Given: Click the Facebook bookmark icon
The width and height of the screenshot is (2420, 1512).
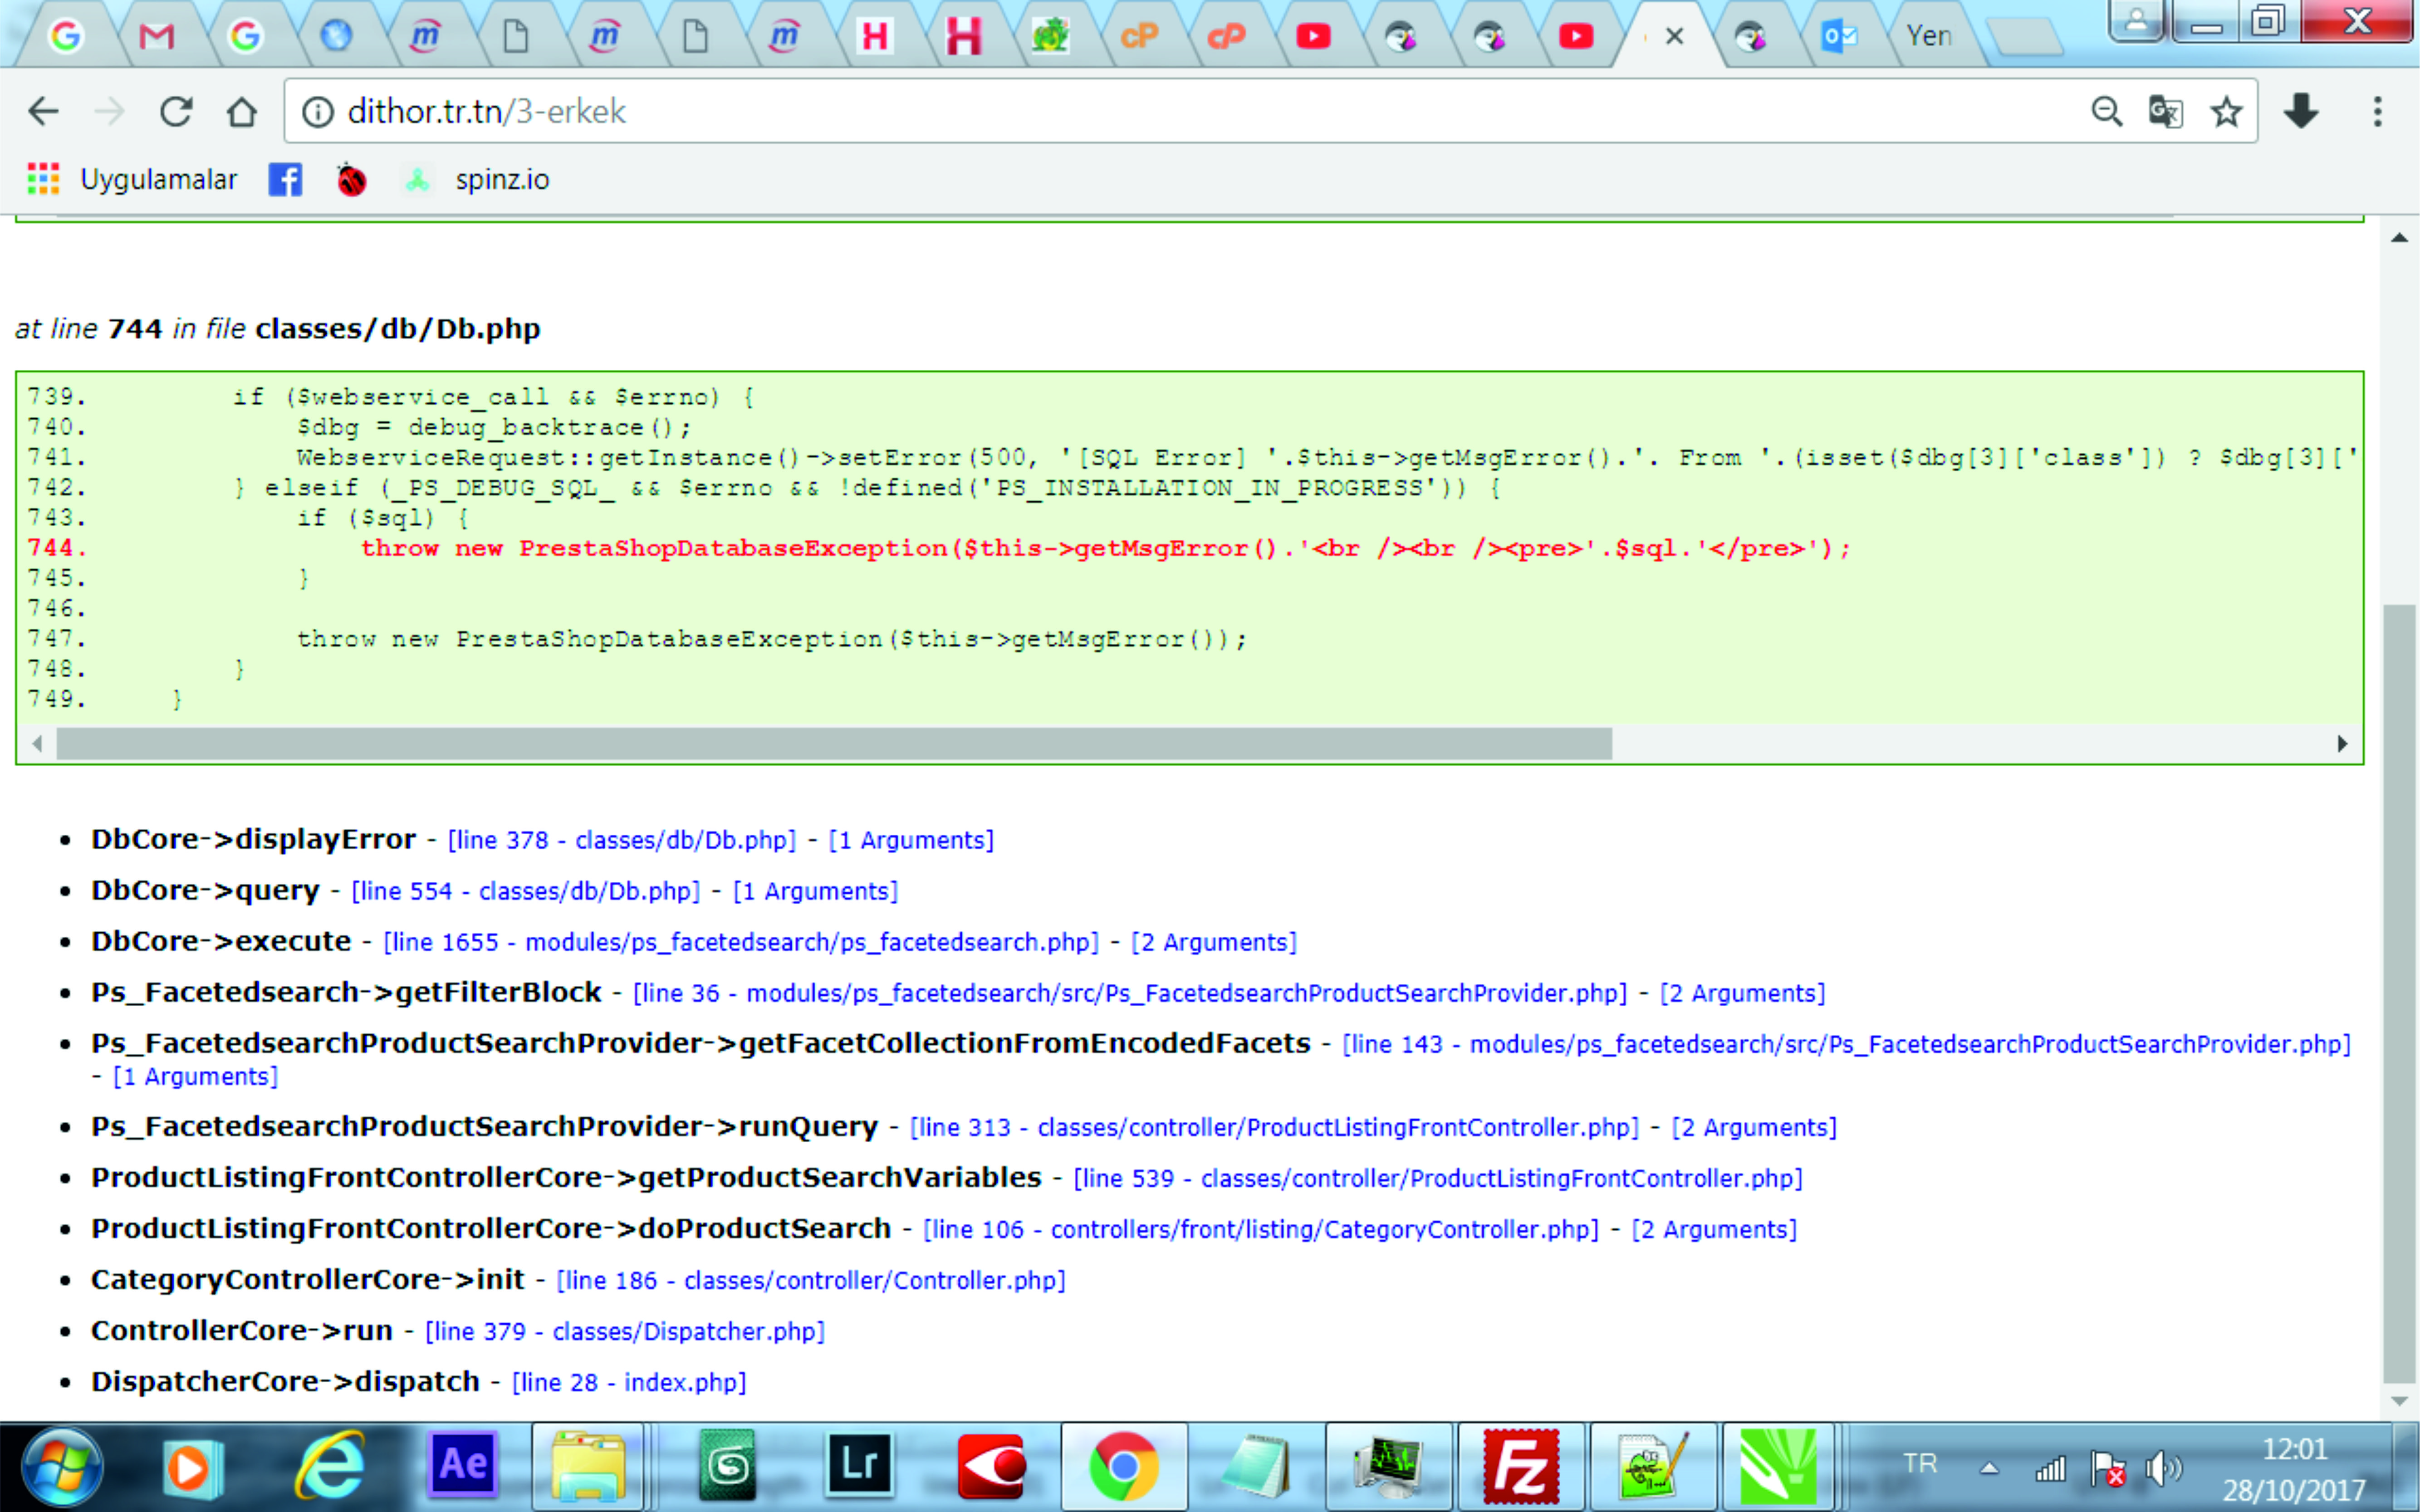Looking at the screenshot, I should pyautogui.click(x=285, y=180).
